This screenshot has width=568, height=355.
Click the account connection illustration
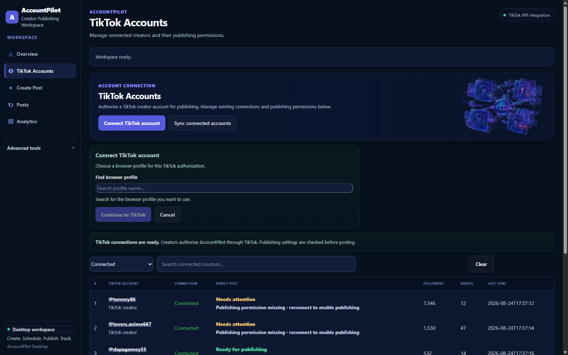pos(503,106)
